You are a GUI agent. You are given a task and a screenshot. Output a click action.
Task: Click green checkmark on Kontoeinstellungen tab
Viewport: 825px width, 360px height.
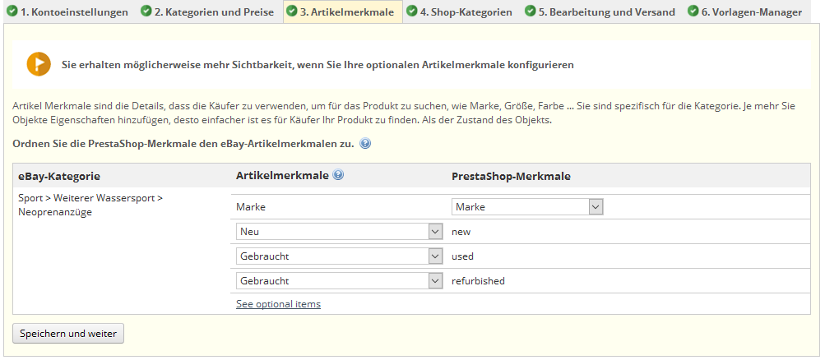(12, 12)
